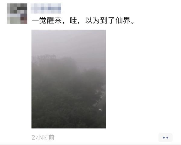Click the word 仙界 in the caption
The height and width of the screenshot is (145, 181).
point(123,20)
